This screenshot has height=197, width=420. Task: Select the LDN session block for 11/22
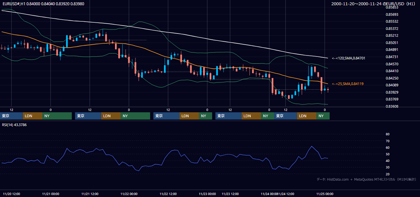(x=189, y=116)
